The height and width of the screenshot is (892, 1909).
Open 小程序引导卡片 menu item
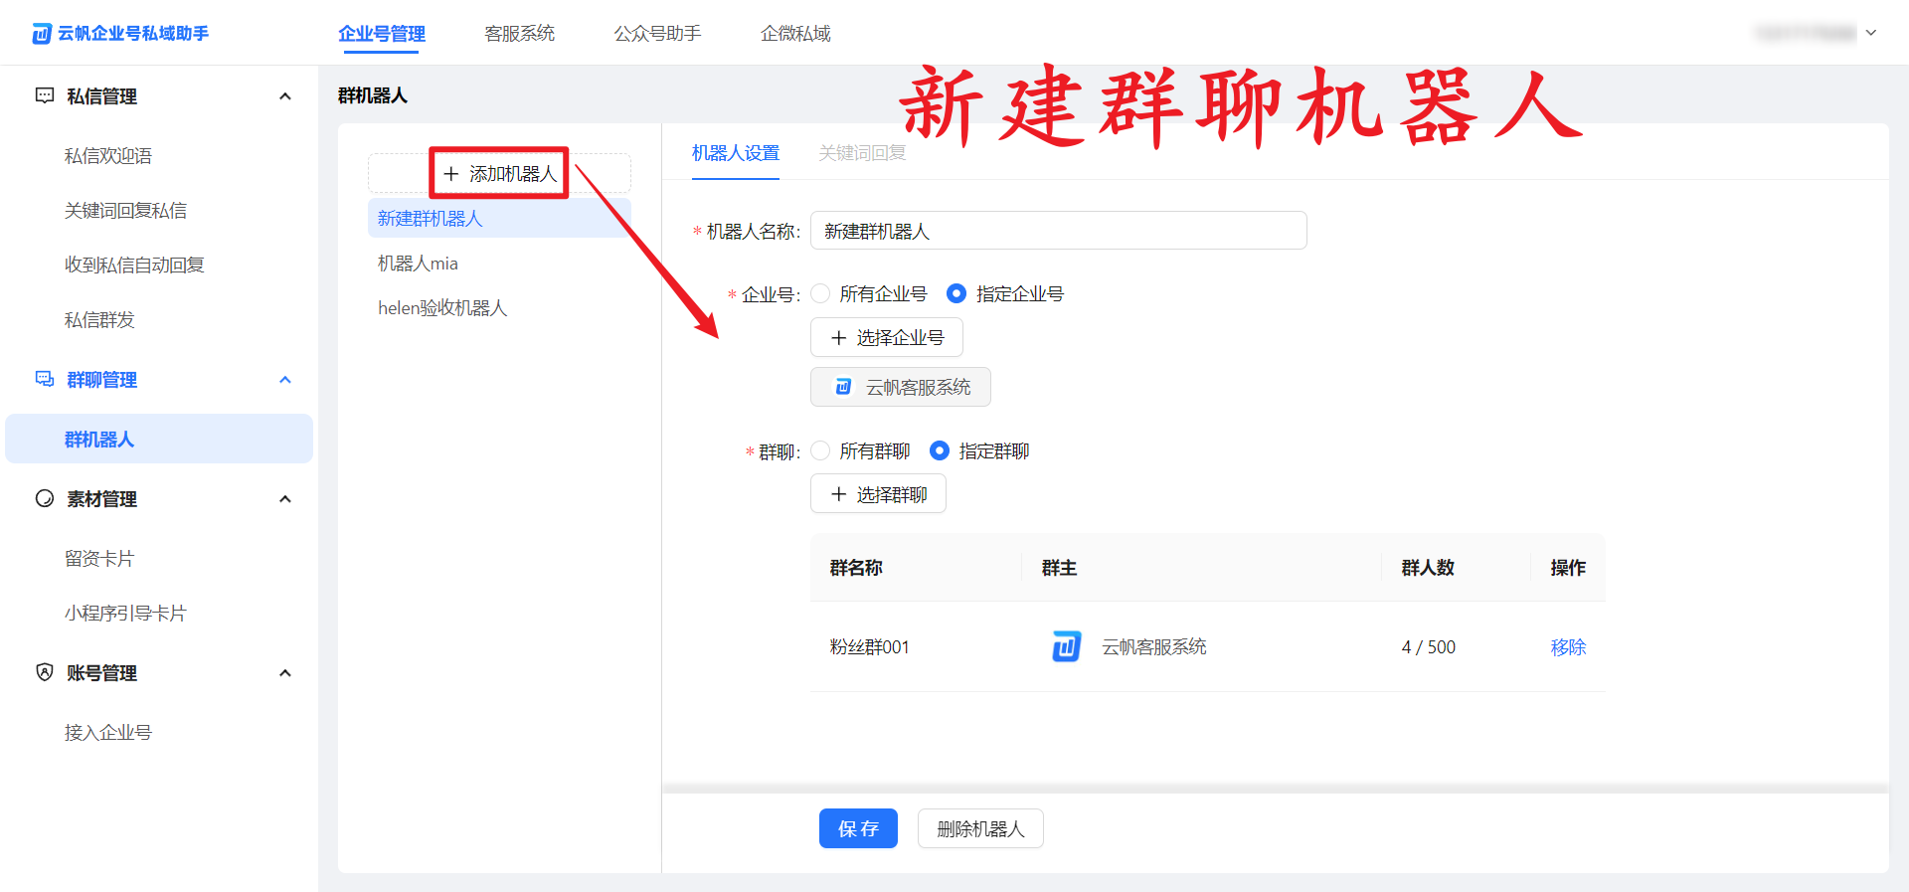pyautogui.click(x=125, y=614)
